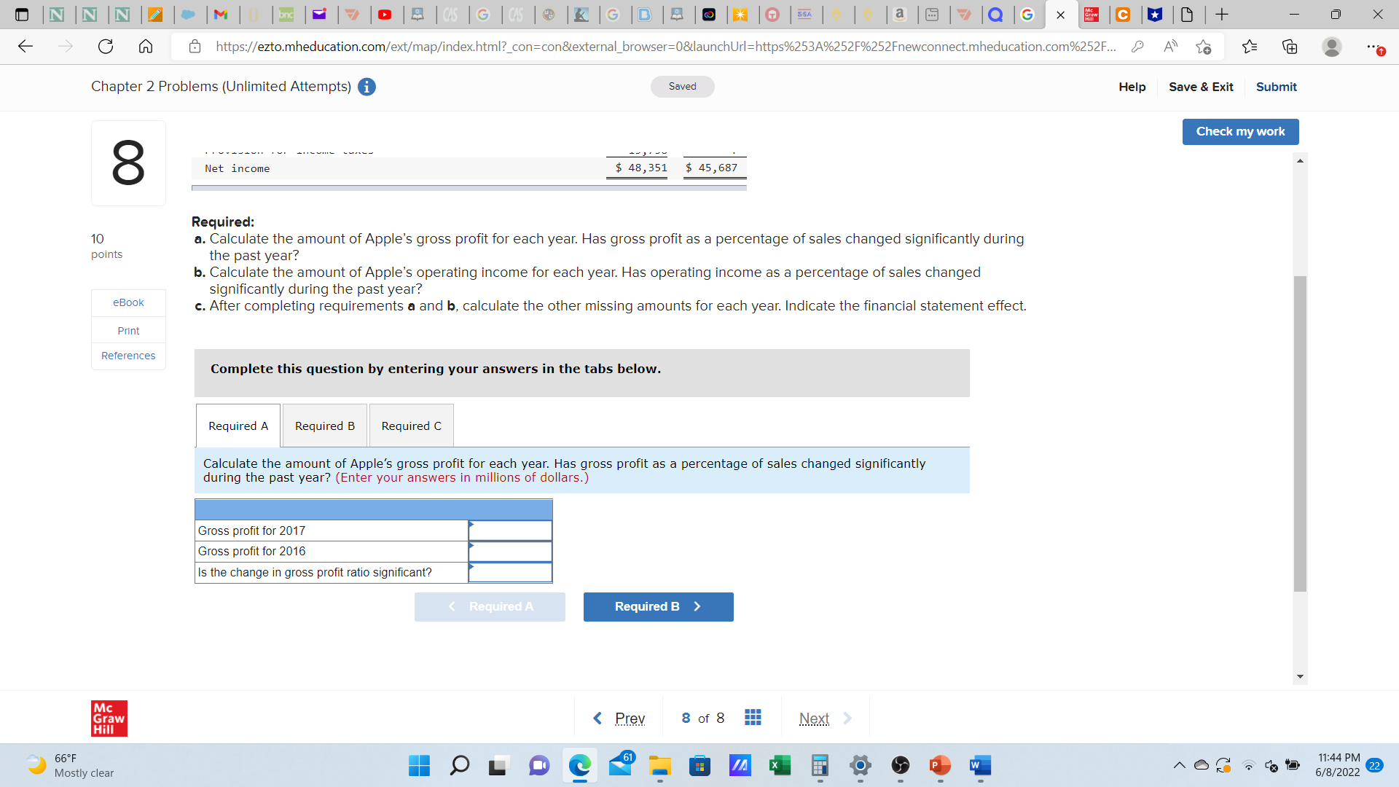Show hidden system tray icons chevron

pos(1179,765)
